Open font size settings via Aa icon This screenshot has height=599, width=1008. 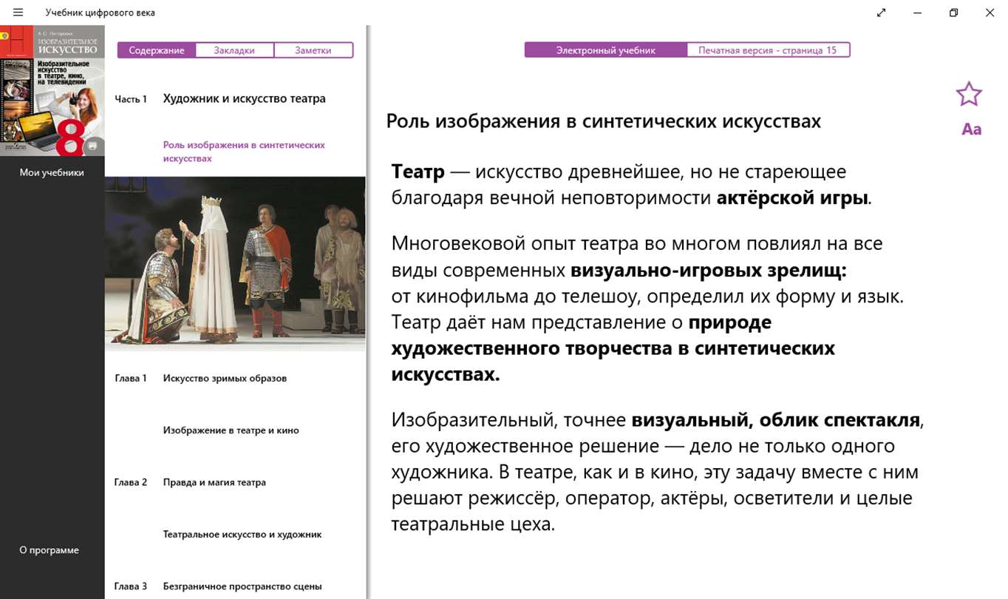coord(971,129)
